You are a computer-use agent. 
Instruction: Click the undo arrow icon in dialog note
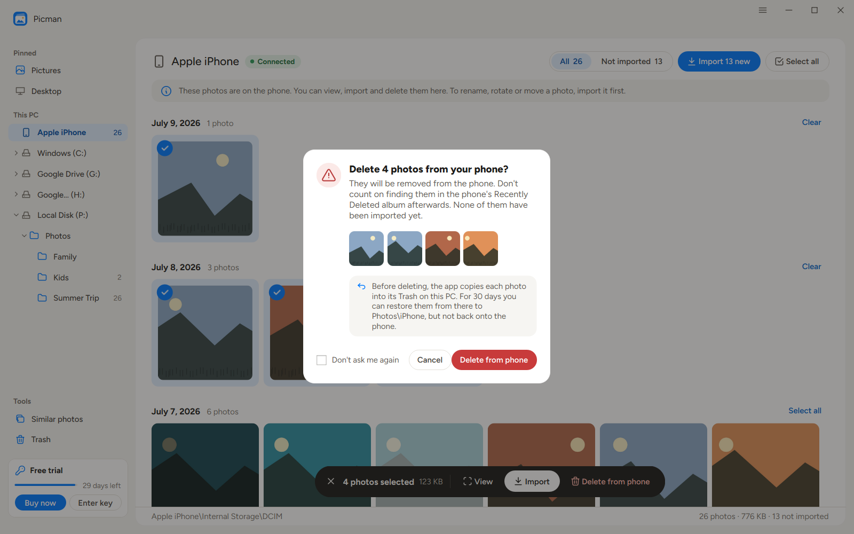[361, 286]
